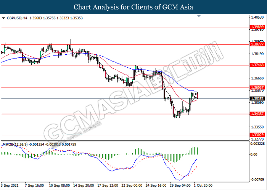Click the 17 Sep 12:00 time label
Image resolution: width=267 pixels, height=190 pixels.
[108, 185]
